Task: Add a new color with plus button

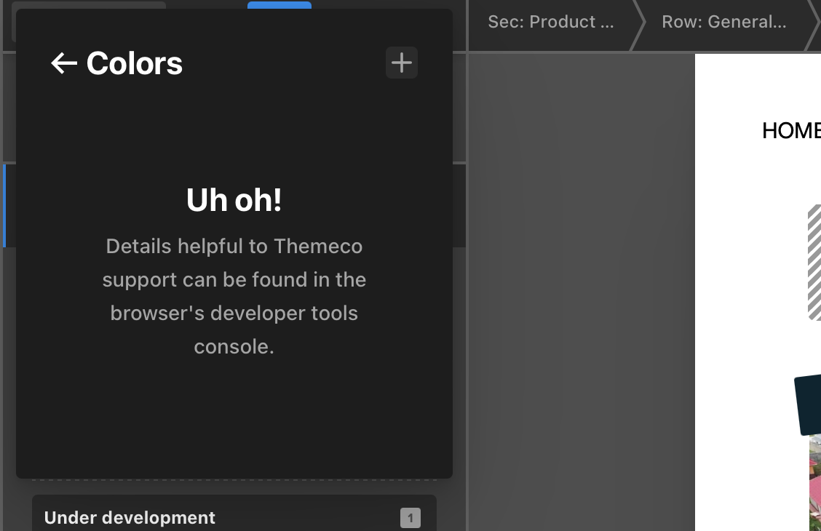Action: [401, 63]
